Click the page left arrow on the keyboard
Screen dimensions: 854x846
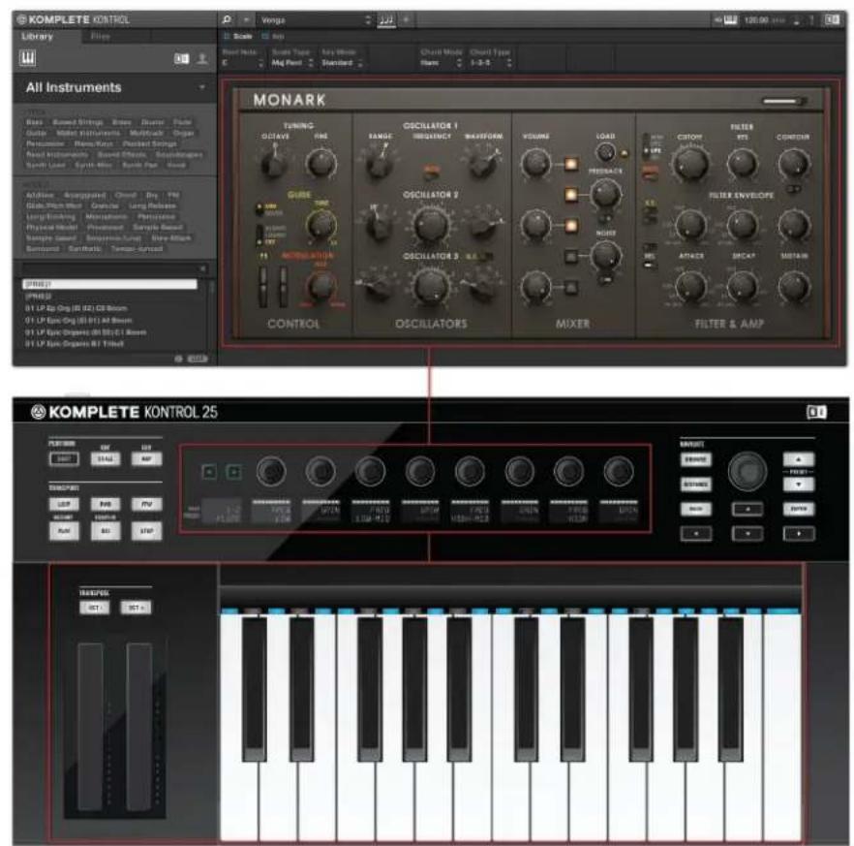(x=208, y=472)
